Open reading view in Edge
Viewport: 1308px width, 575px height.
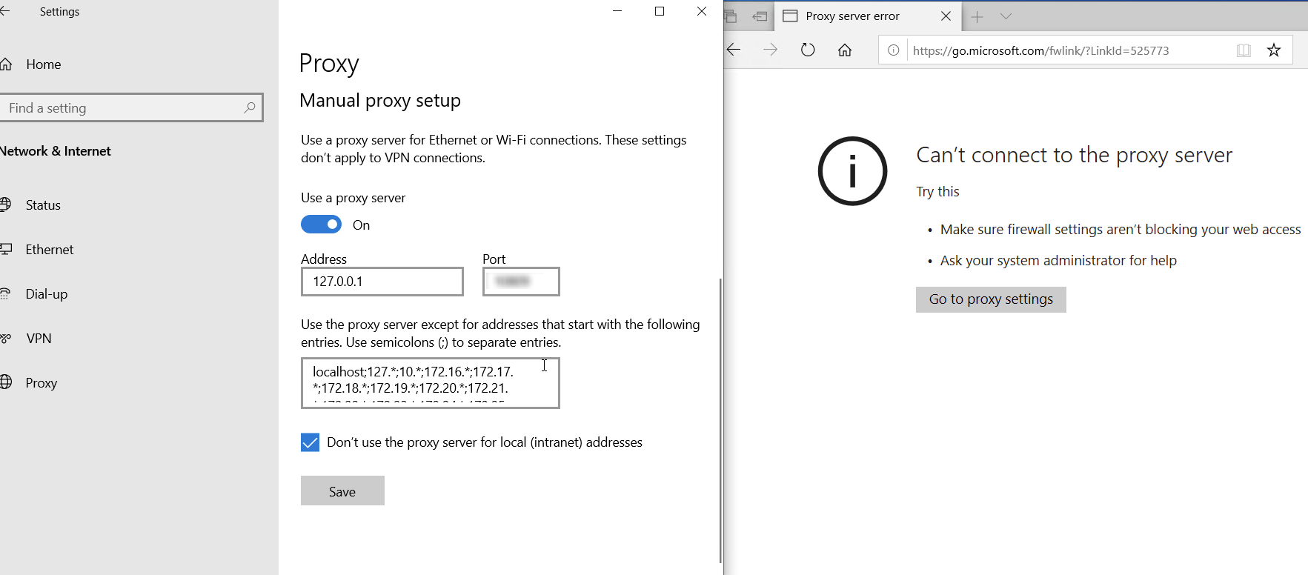click(1244, 50)
